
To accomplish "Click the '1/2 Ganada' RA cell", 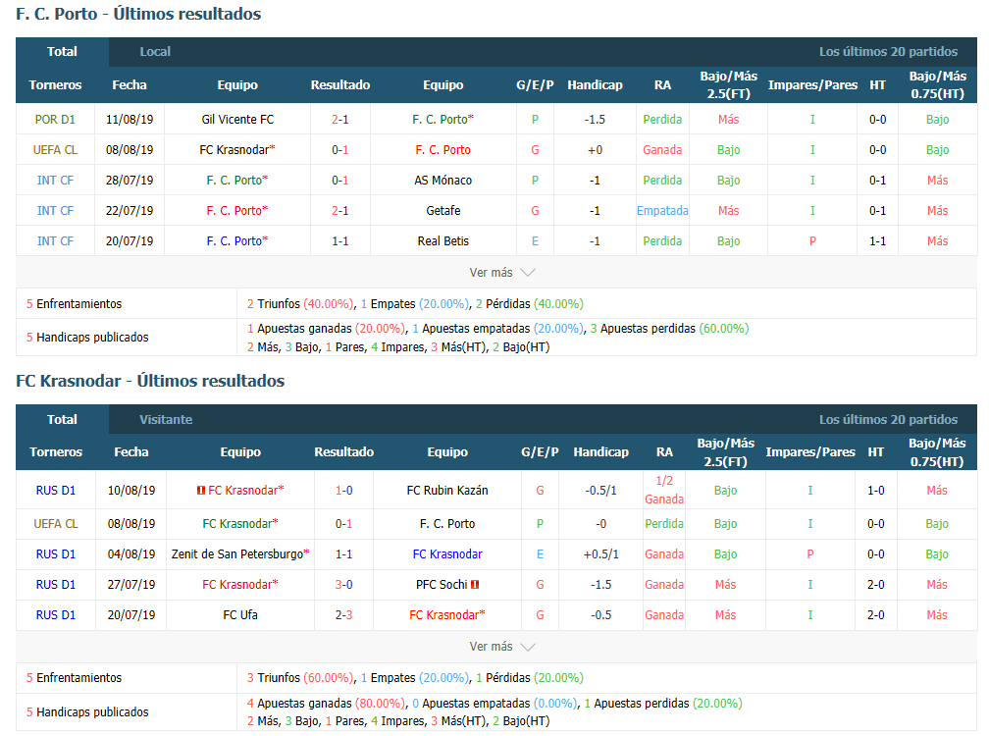I will click(x=664, y=490).
